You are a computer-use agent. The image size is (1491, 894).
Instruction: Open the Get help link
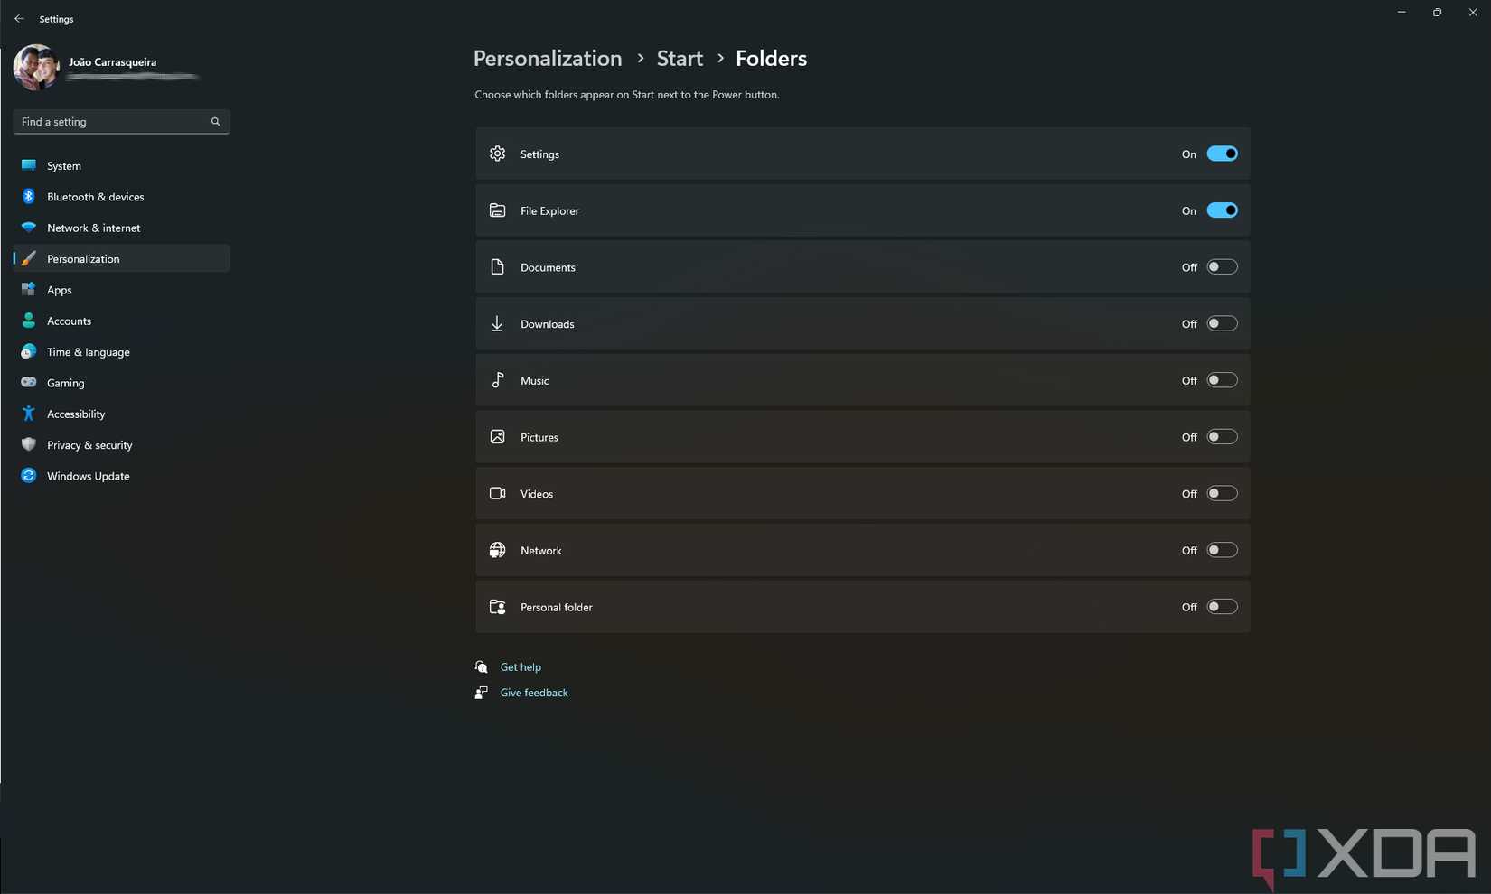pyautogui.click(x=520, y=667)
